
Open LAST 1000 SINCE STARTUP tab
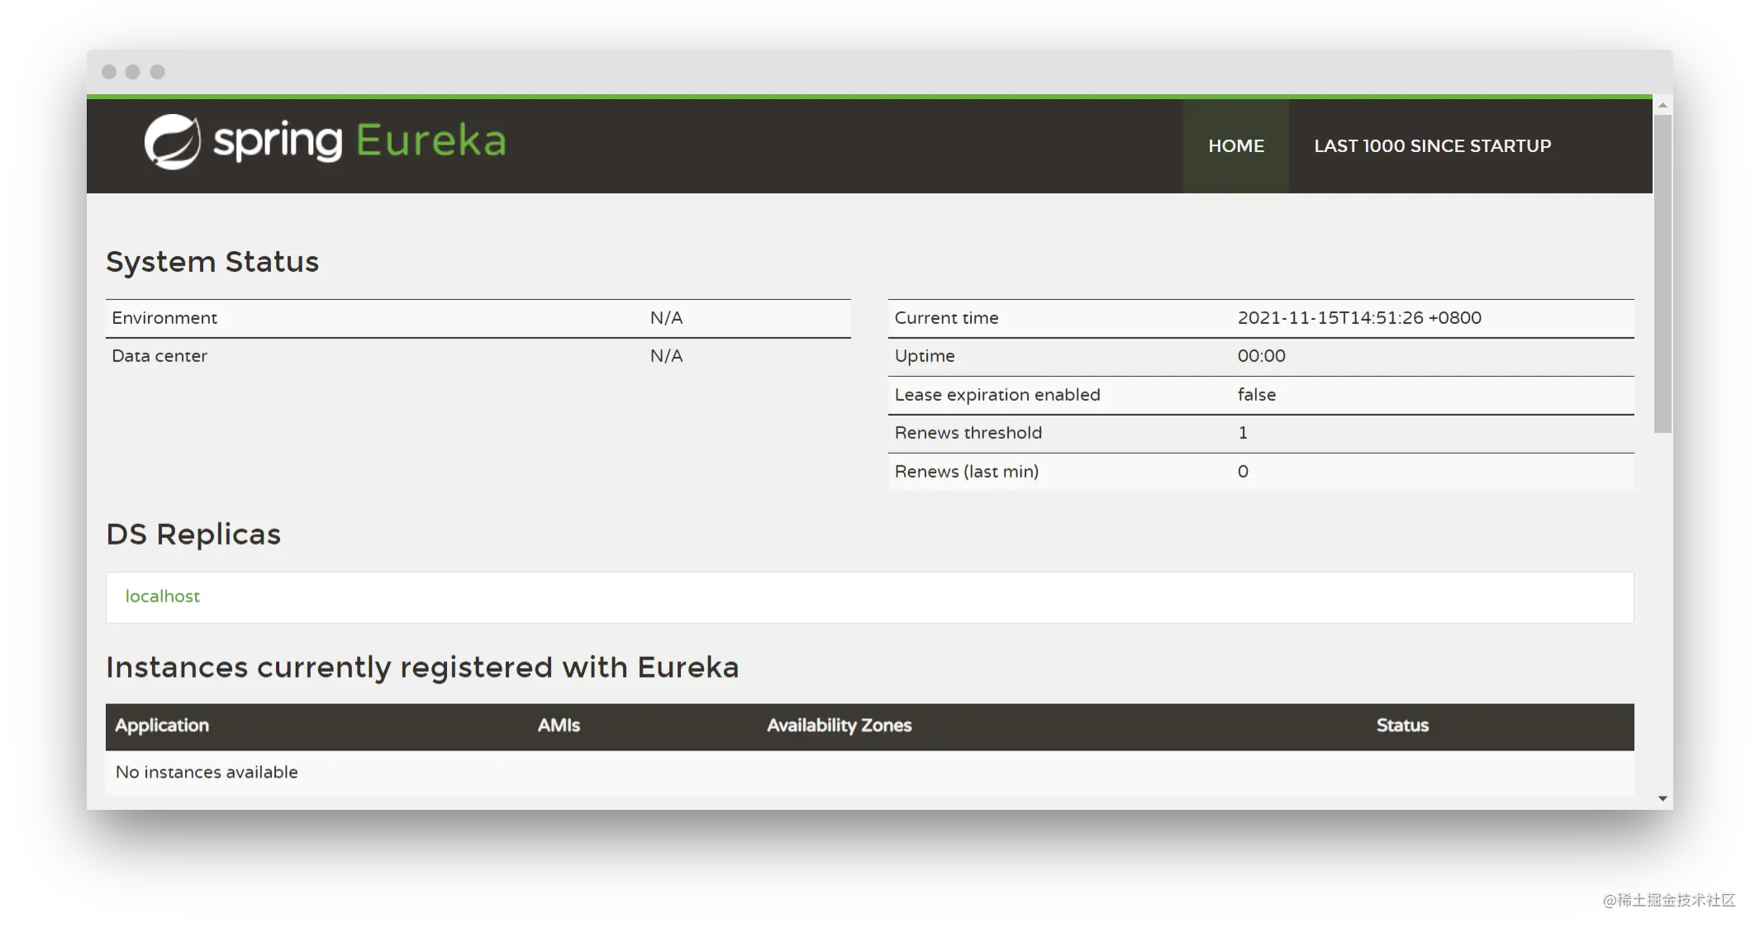[x=1433, y=146]
